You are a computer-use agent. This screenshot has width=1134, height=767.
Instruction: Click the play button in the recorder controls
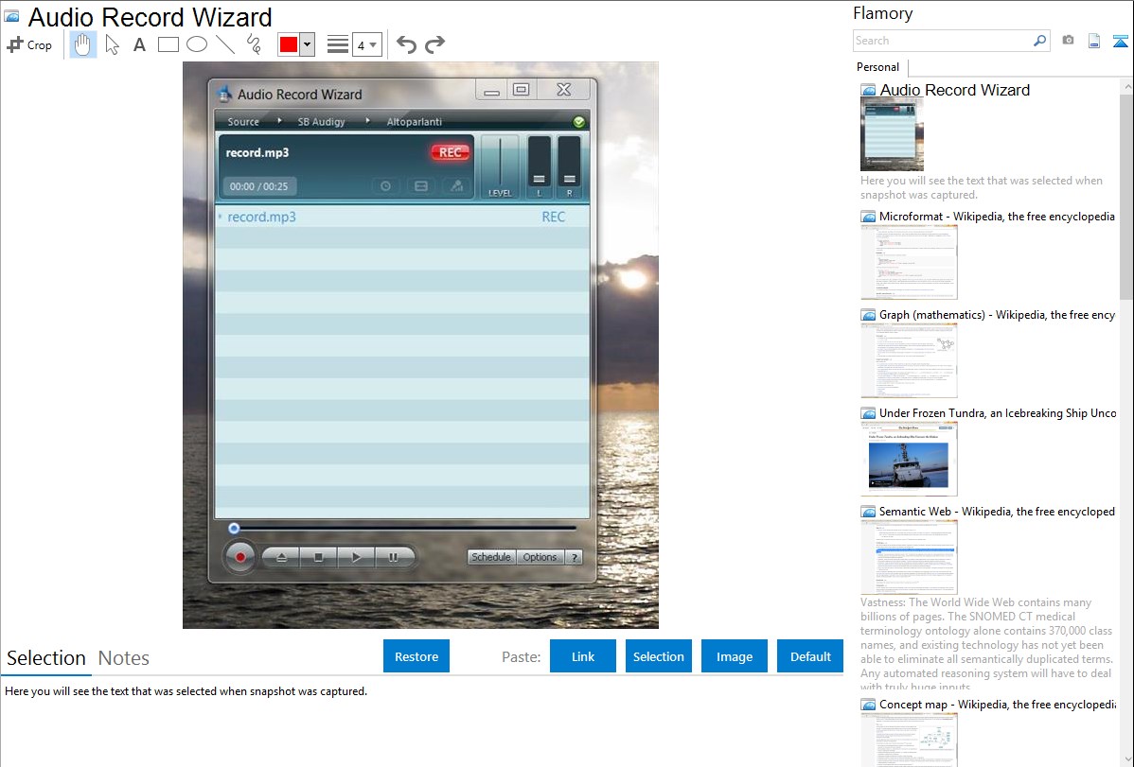(x=356, y=557)
